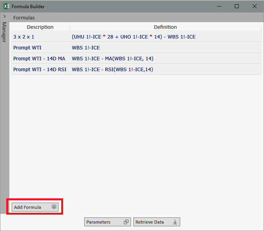Minimize the Formula Builder window
Image resolution: width=264 pixels, height=231 pixels.
(x=219, y=6)
